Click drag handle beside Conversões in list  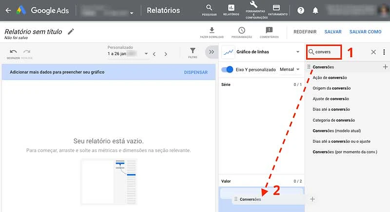coord(309,67)
